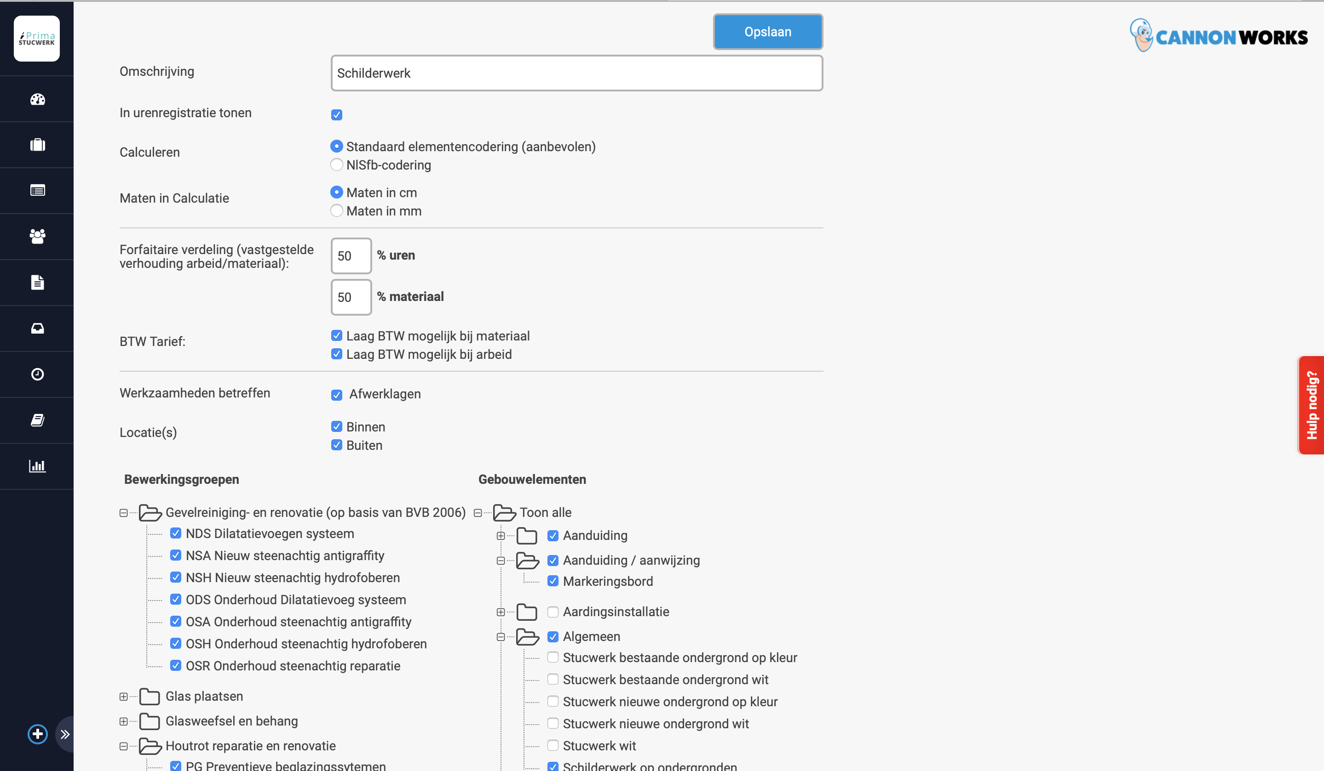Click the clock icon in sidebar

pos(37,374)
